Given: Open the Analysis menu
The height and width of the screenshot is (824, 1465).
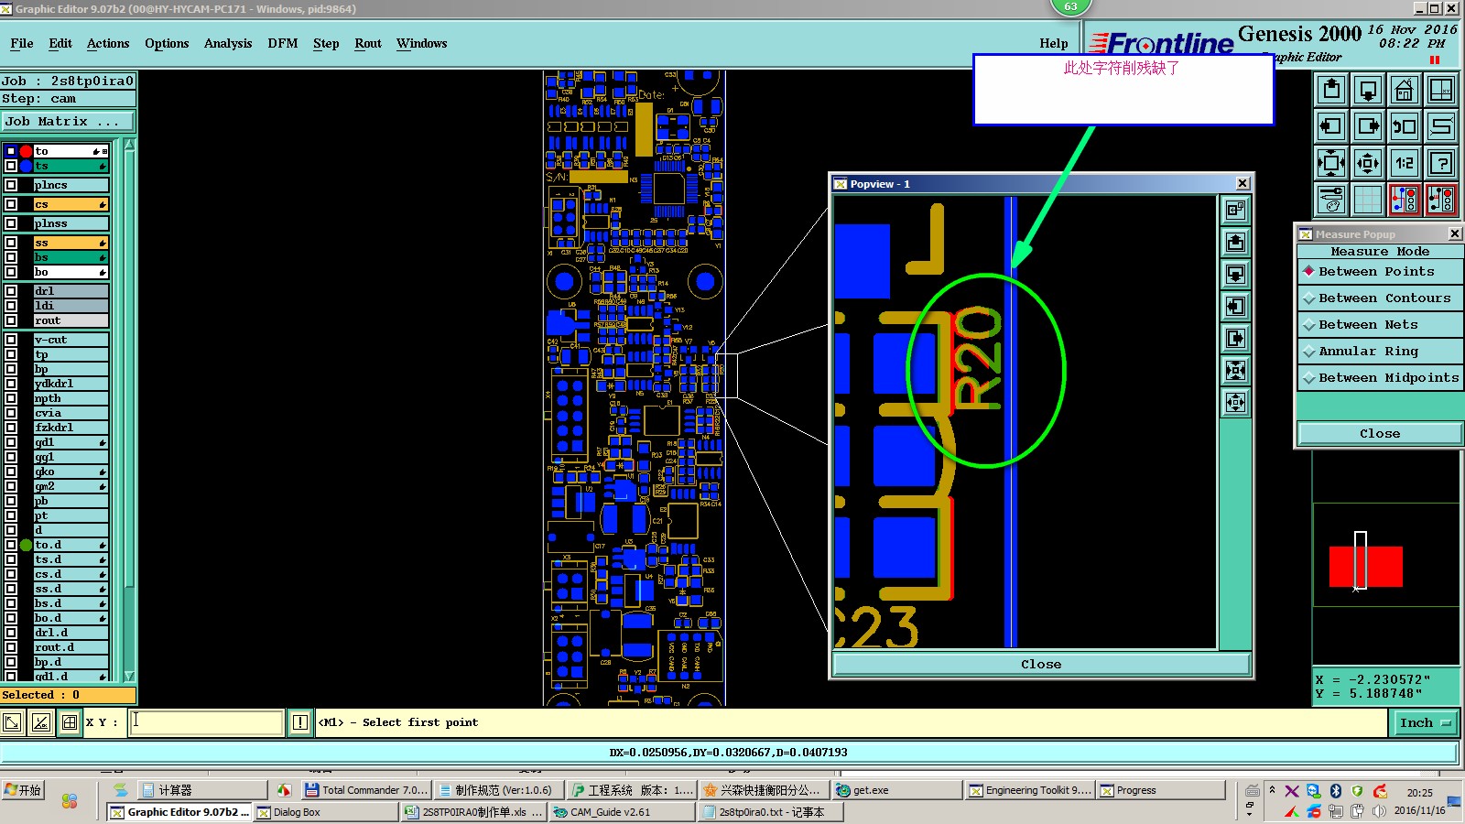Looking at the screenshot, I should pyautogui.click(x=228, y=44).
